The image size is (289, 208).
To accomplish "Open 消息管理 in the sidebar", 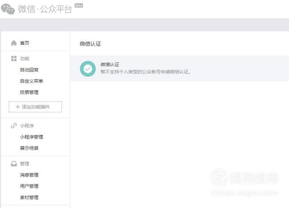I will 29,175.
